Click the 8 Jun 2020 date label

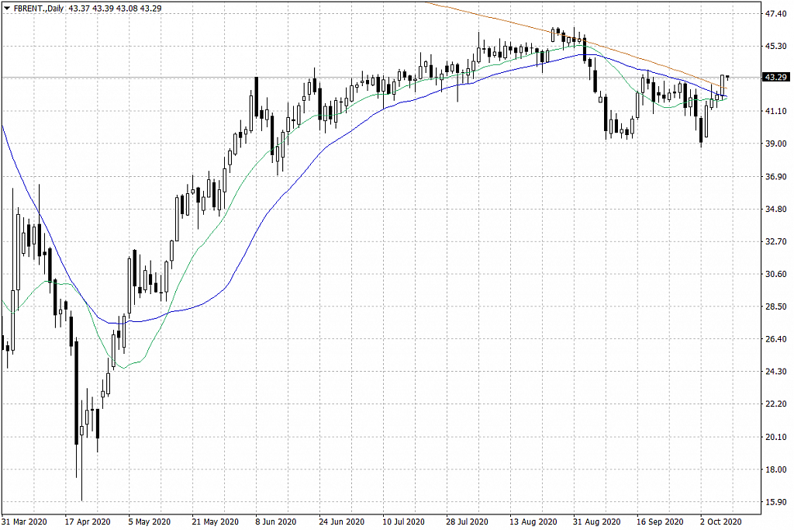(x=276, y=522)
